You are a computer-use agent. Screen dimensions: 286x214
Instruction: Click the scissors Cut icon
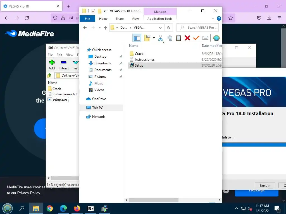160,38
